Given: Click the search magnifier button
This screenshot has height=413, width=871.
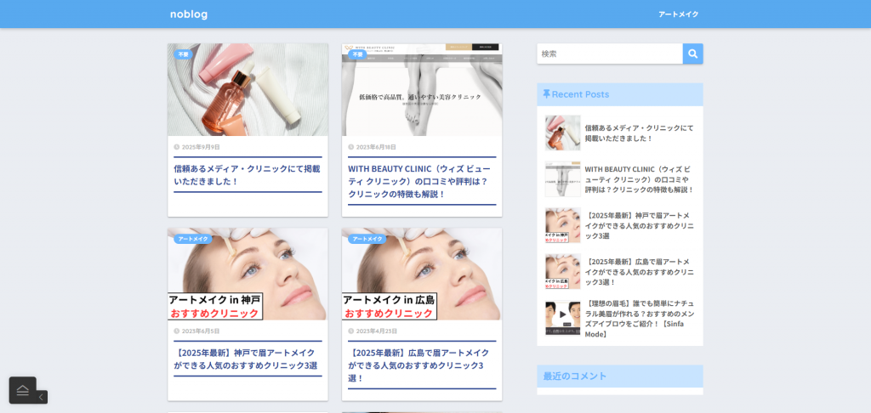Looking at the screenshot, I should click(692, 54).
